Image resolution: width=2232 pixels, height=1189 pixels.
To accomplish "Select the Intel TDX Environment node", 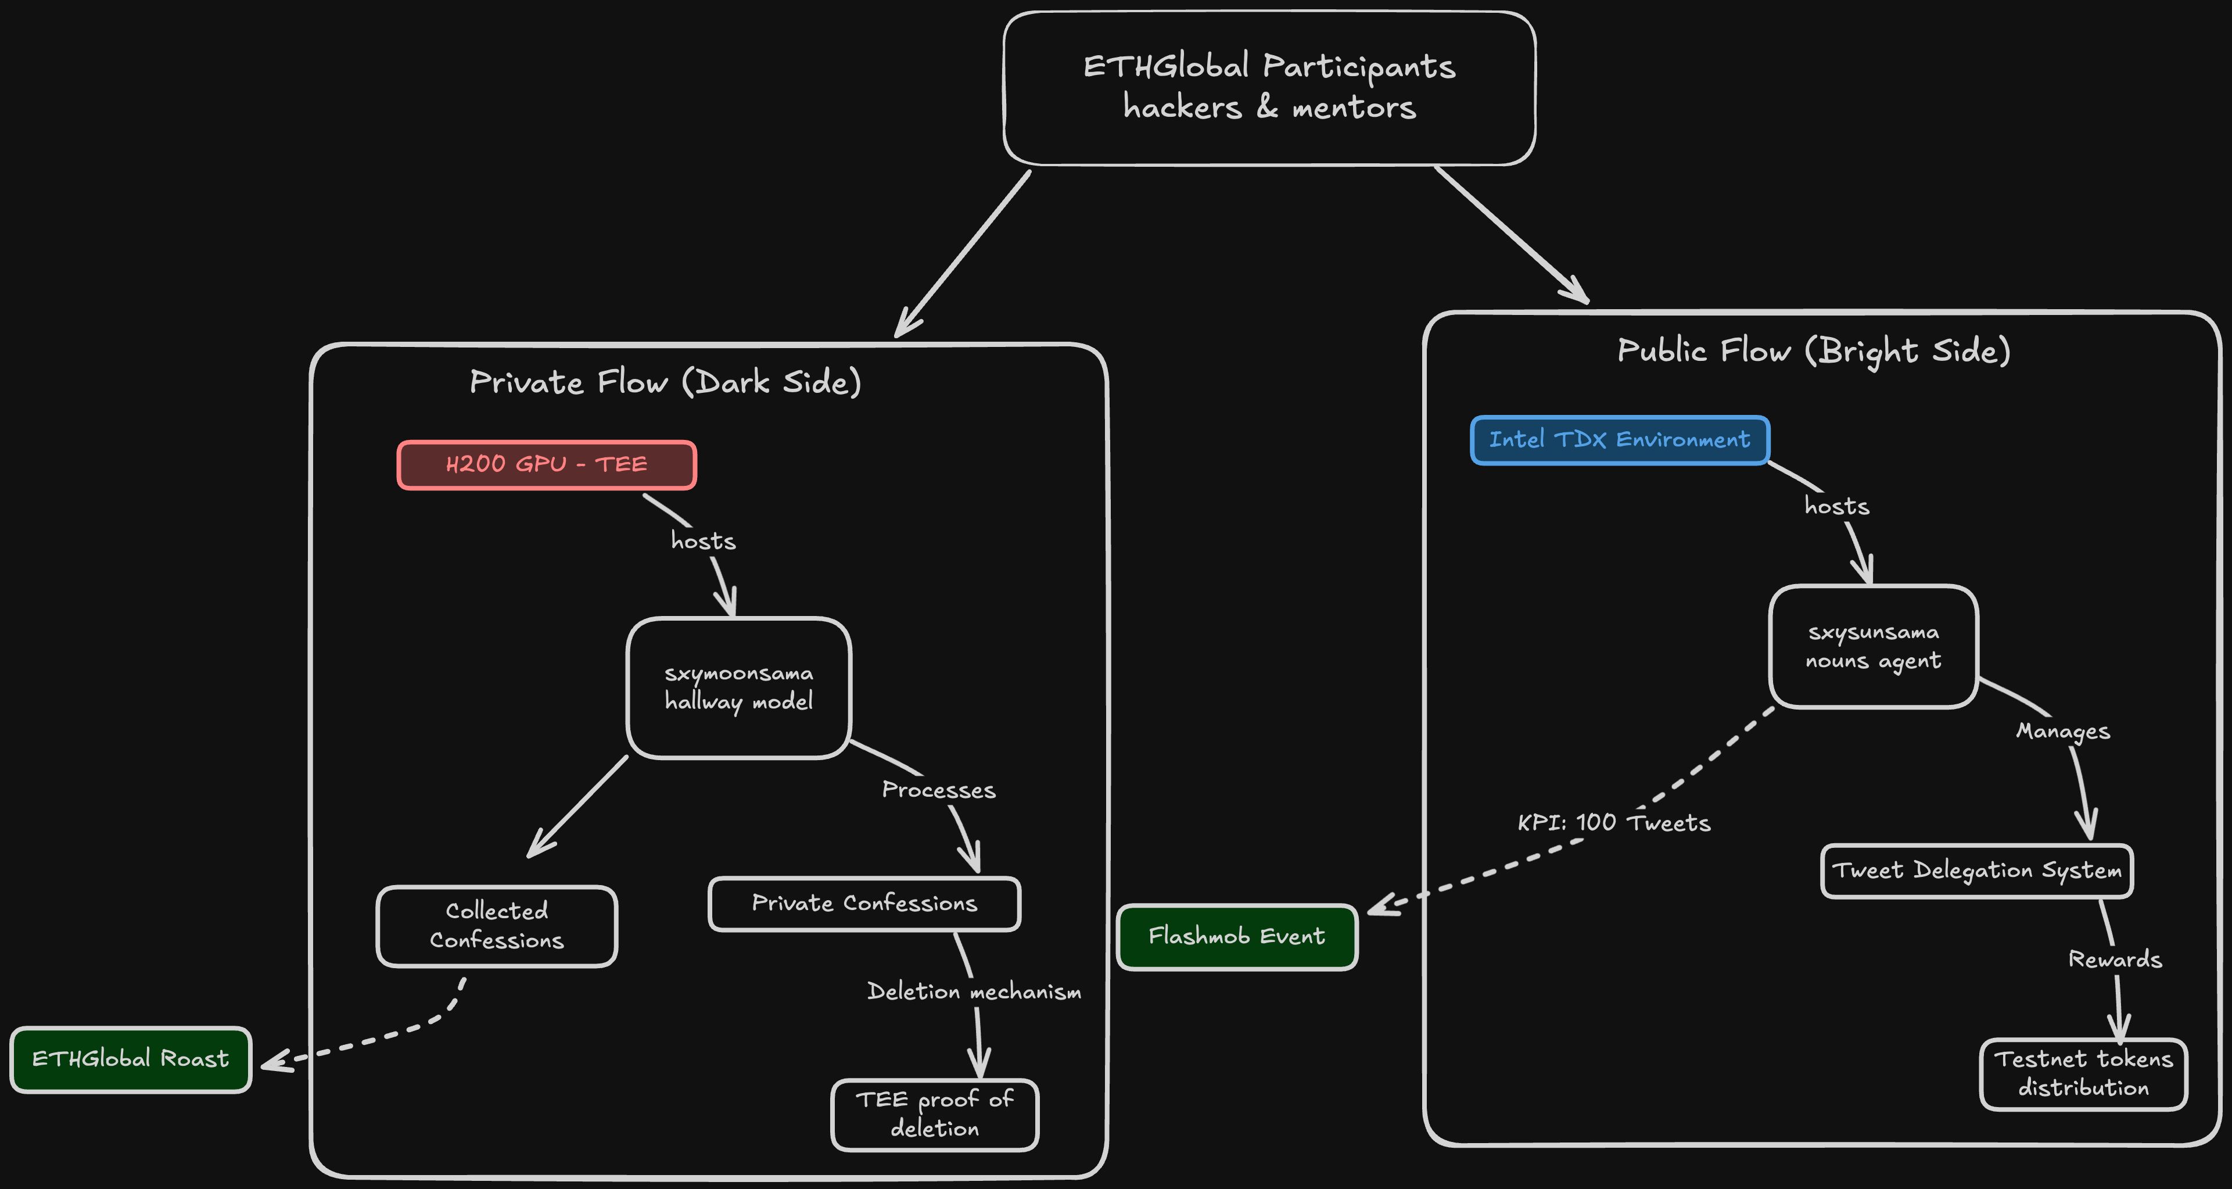I will pyautogui.click(x=1587, y=439).
